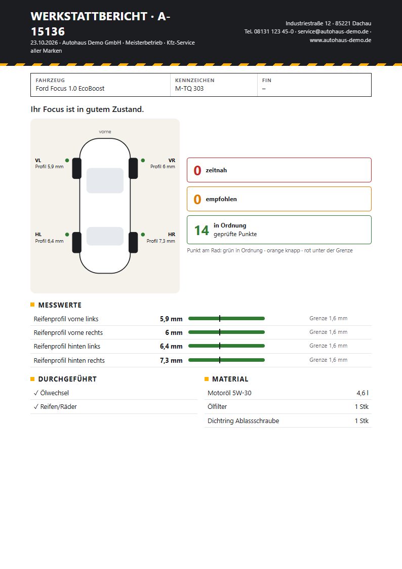Open the www.autohaus-demo.de website link
Viewport: 402px width, 569px height.
point(340,40)
